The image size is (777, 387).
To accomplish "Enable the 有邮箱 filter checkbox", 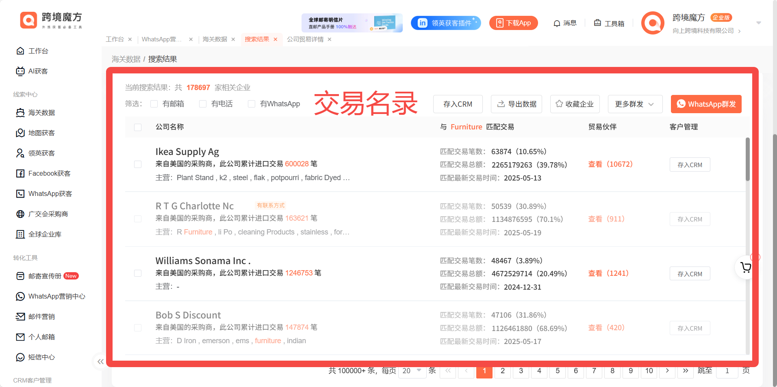I will pyautogui.click(x=154, y=104).
